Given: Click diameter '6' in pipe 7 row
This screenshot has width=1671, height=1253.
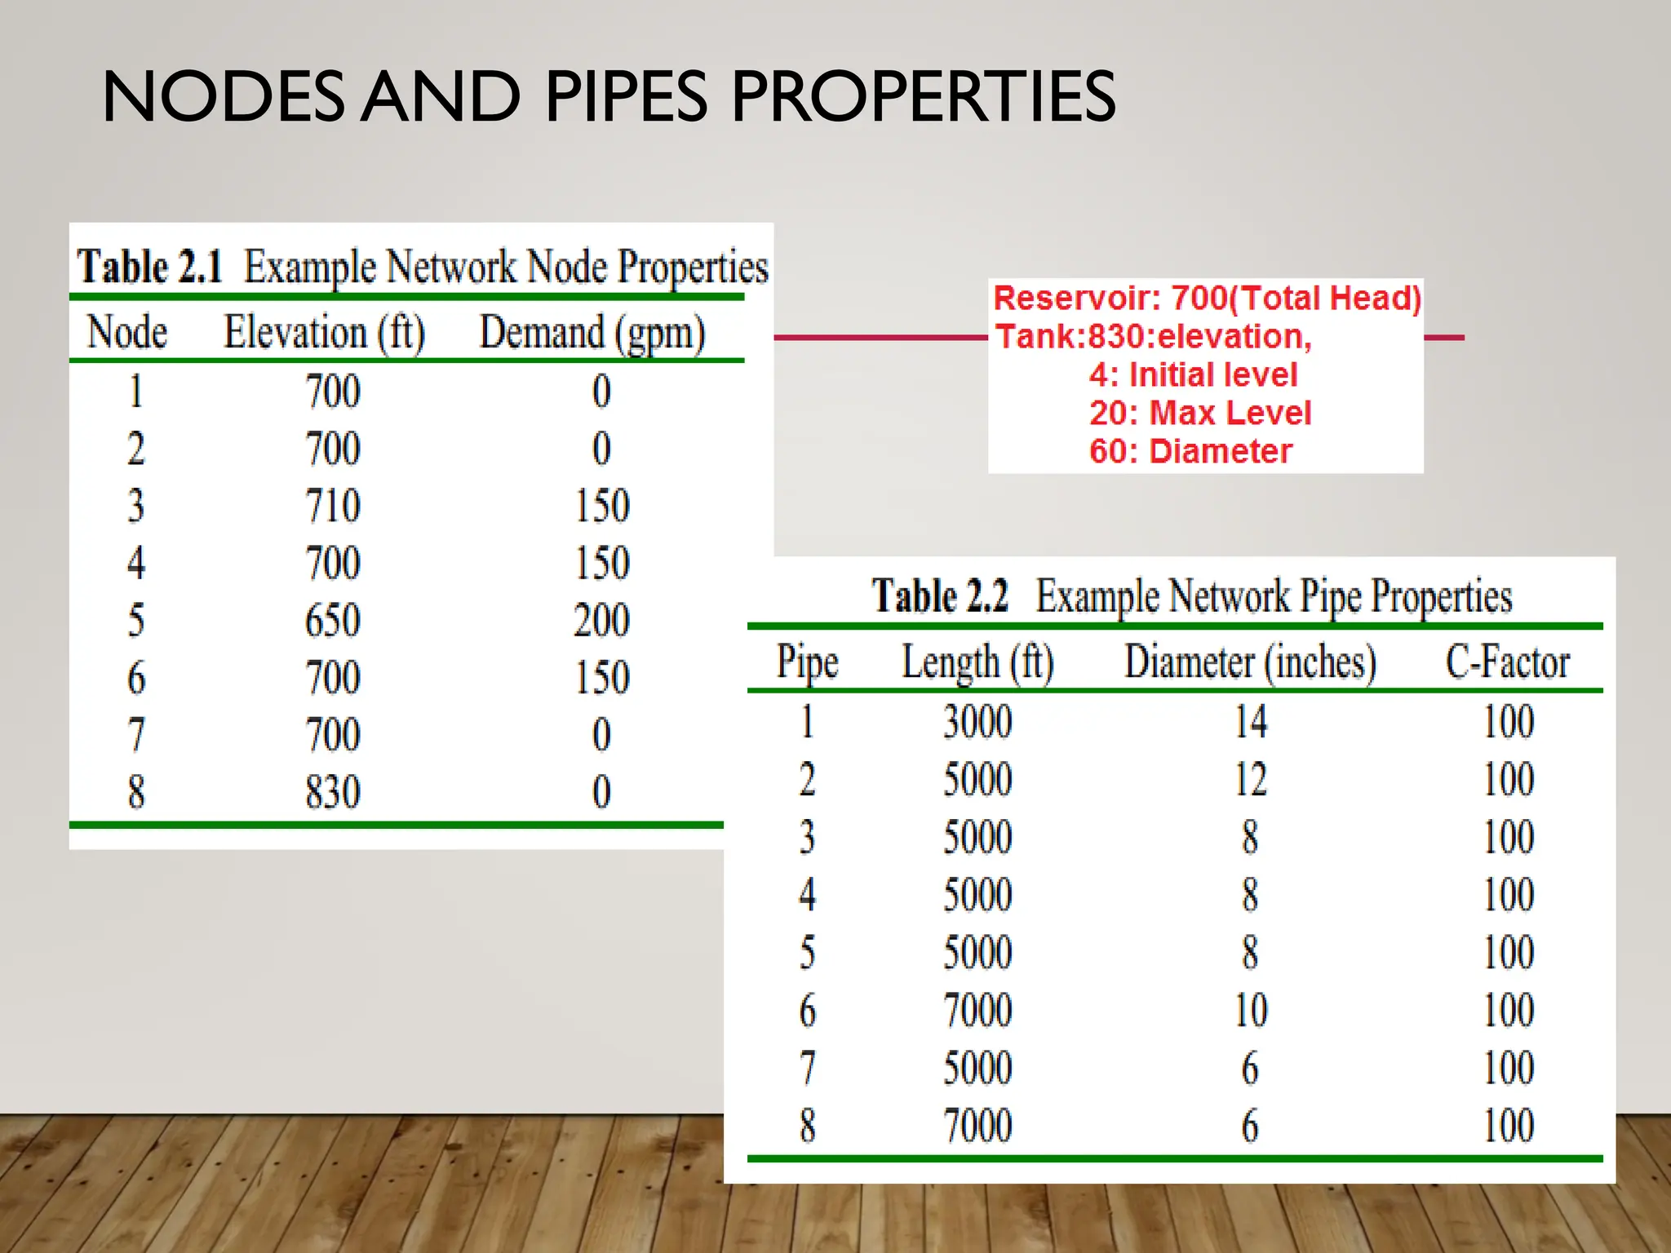Looking at the screenshot, I should (x=1250, y=1069).
